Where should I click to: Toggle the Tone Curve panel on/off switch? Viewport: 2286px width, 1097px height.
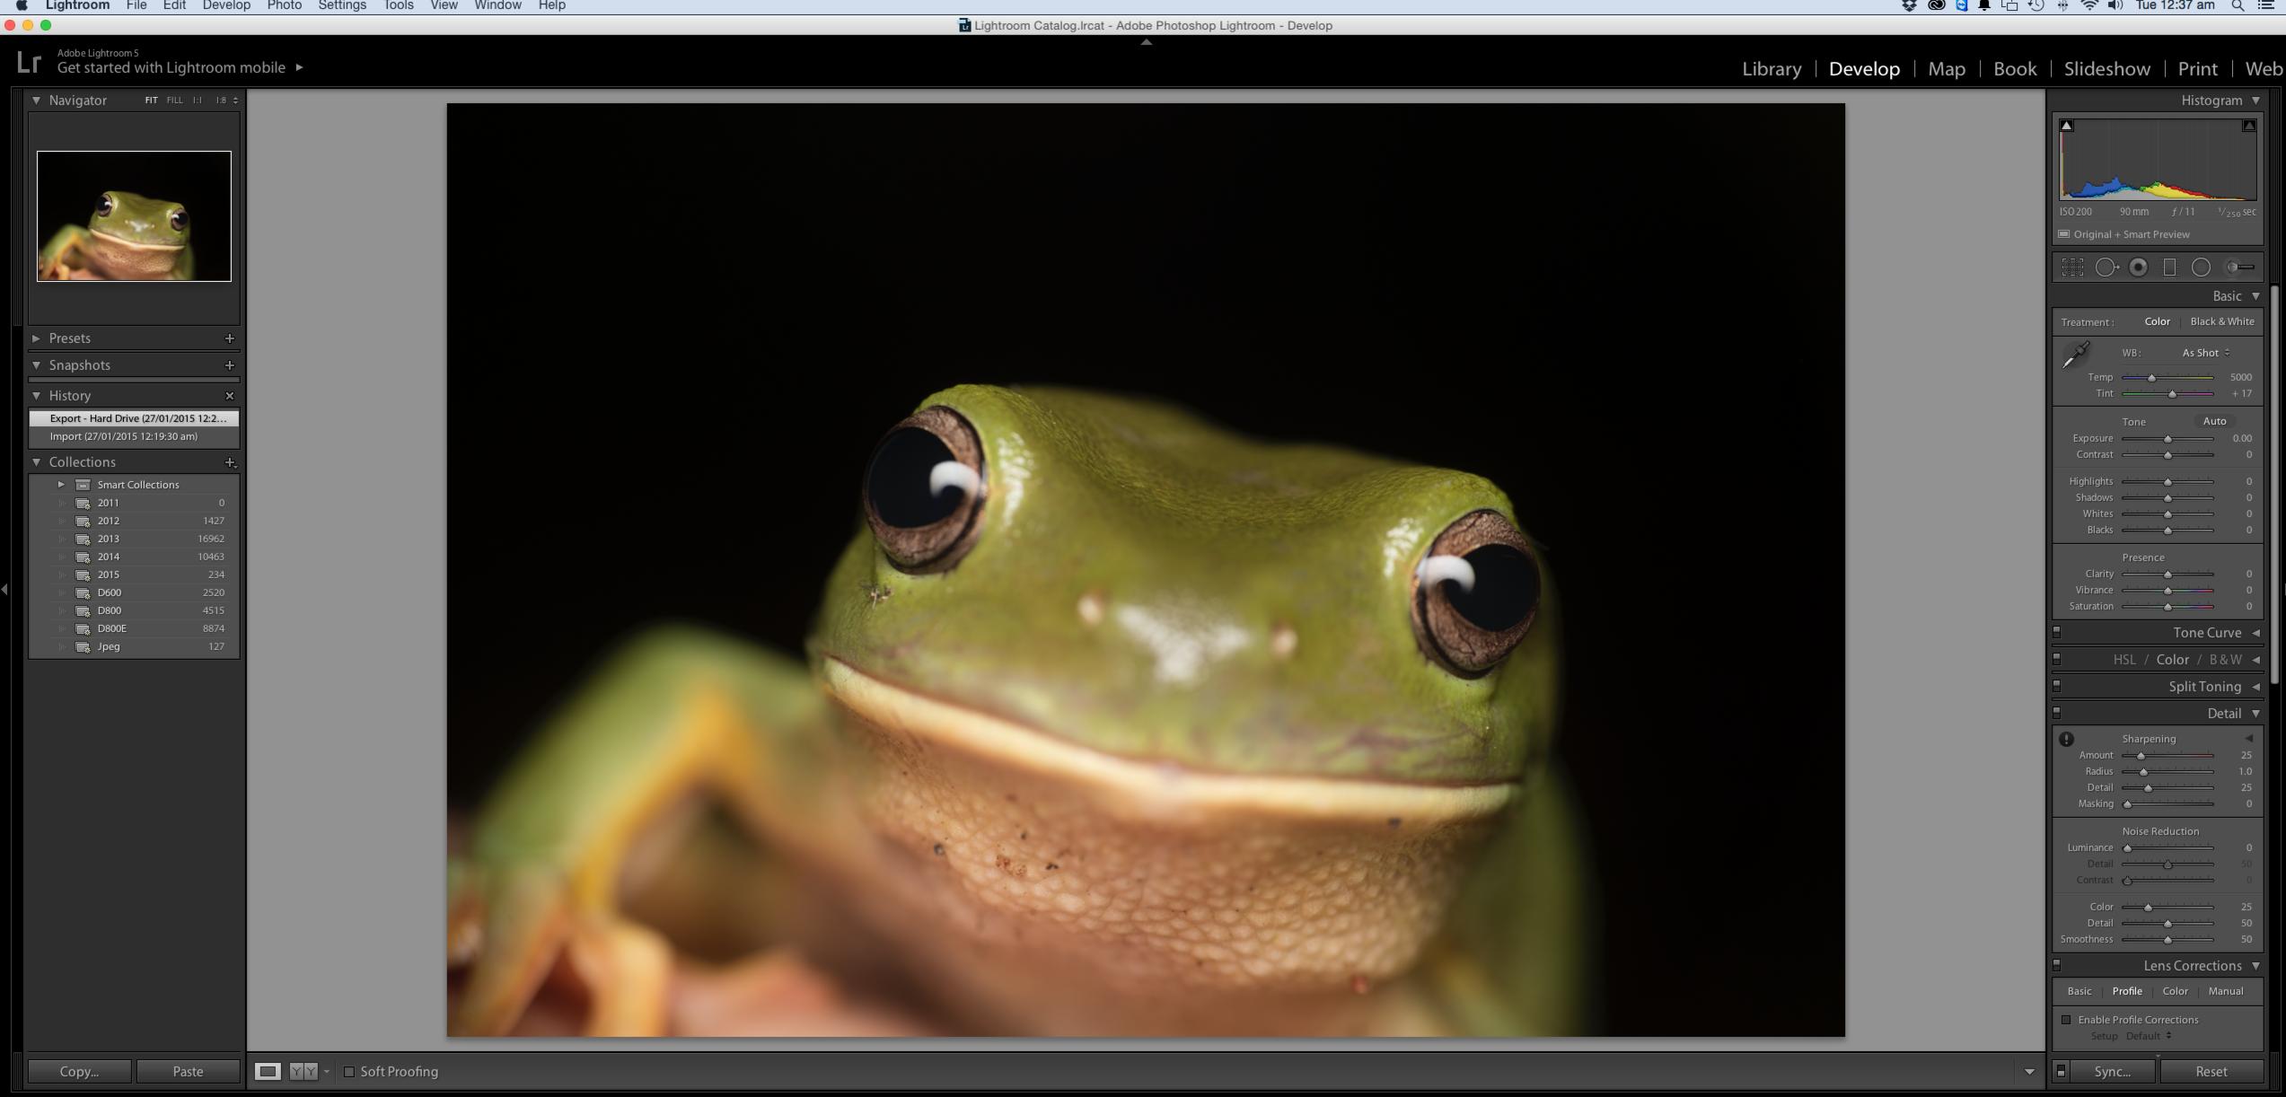2057,632
